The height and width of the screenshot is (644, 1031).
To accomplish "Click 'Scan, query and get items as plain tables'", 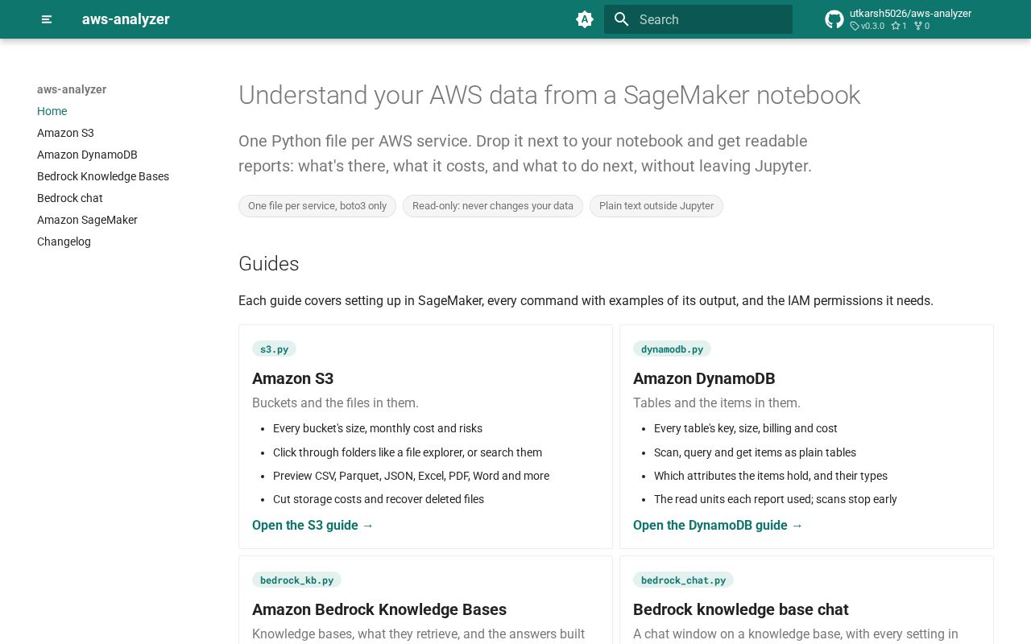I will click(x=755, y=452).
